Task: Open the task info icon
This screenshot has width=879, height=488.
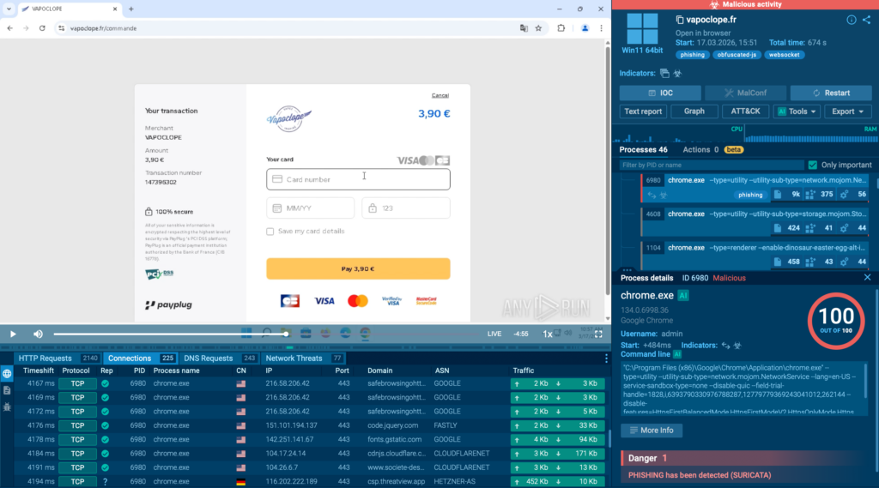Action: click(x=851, y=20)
